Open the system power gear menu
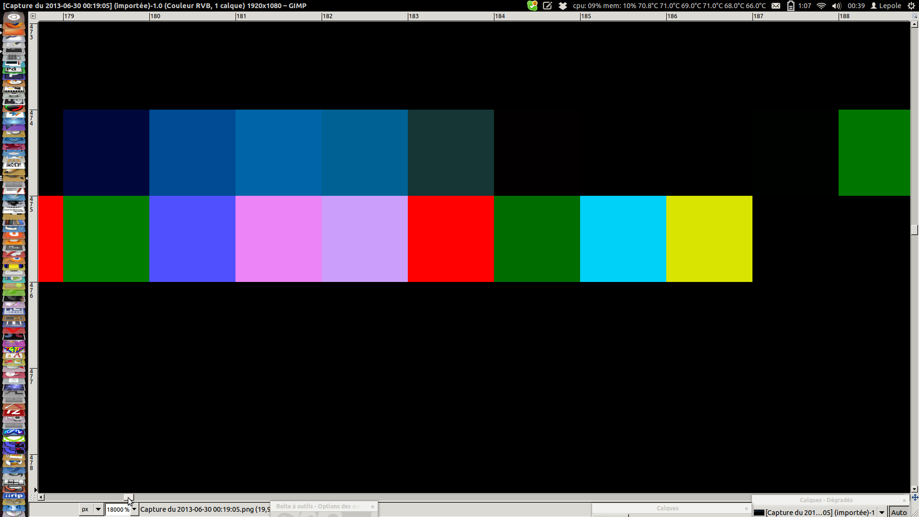Image resolution: width=919 pixels, height=517 pixels. (911, 6)
